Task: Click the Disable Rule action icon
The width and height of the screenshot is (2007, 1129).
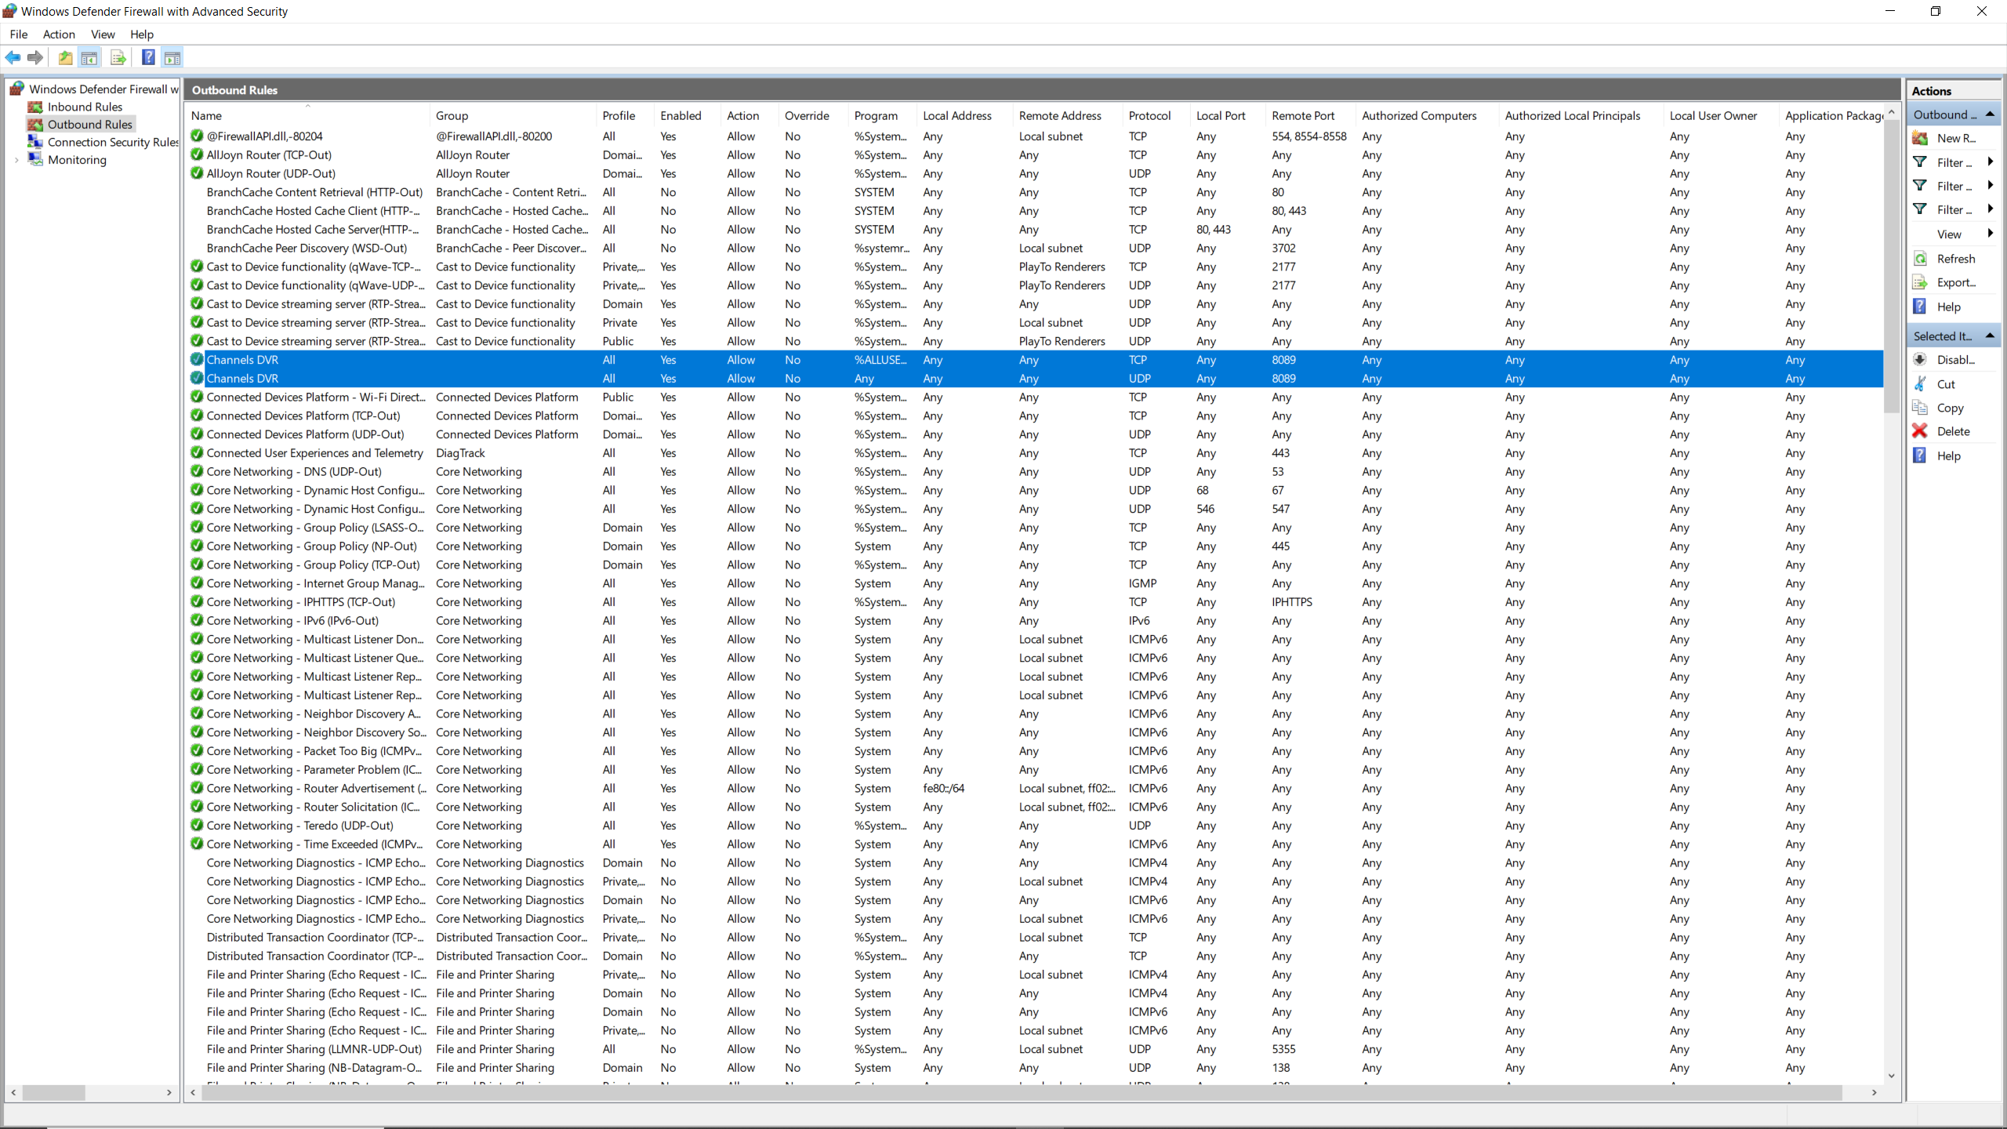Action: pos(1920,360)
